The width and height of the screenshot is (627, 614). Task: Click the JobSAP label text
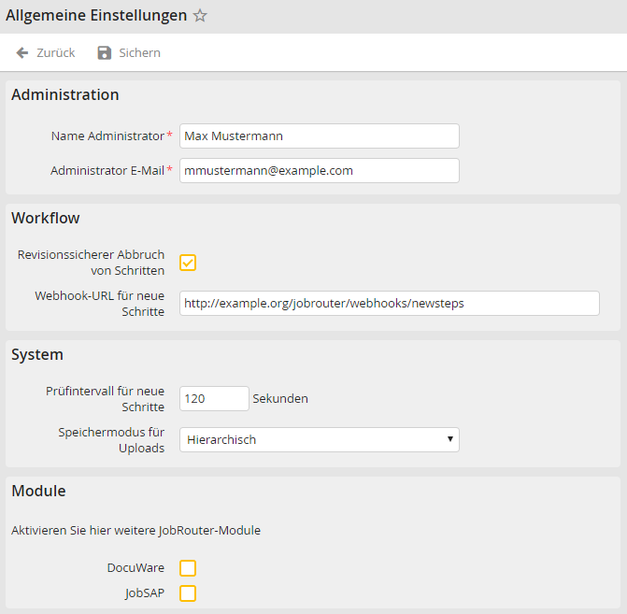pyautogui.click(x=145, y=593)
